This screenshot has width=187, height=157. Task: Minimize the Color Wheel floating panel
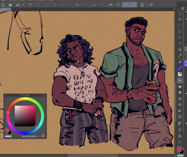42,95
